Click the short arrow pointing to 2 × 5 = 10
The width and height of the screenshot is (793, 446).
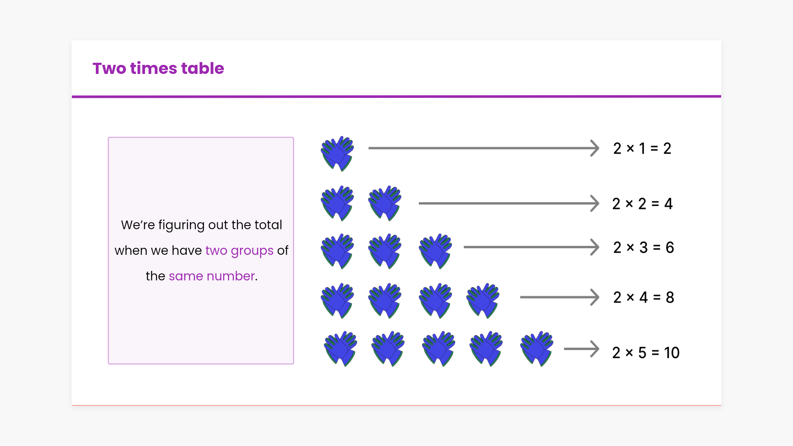pyautogui.click(x=582, y=349)
